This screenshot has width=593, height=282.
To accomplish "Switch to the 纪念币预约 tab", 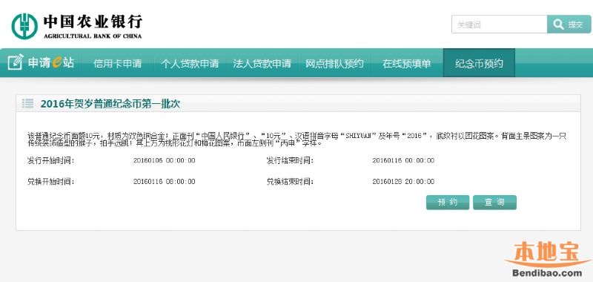I will point(479,63).
